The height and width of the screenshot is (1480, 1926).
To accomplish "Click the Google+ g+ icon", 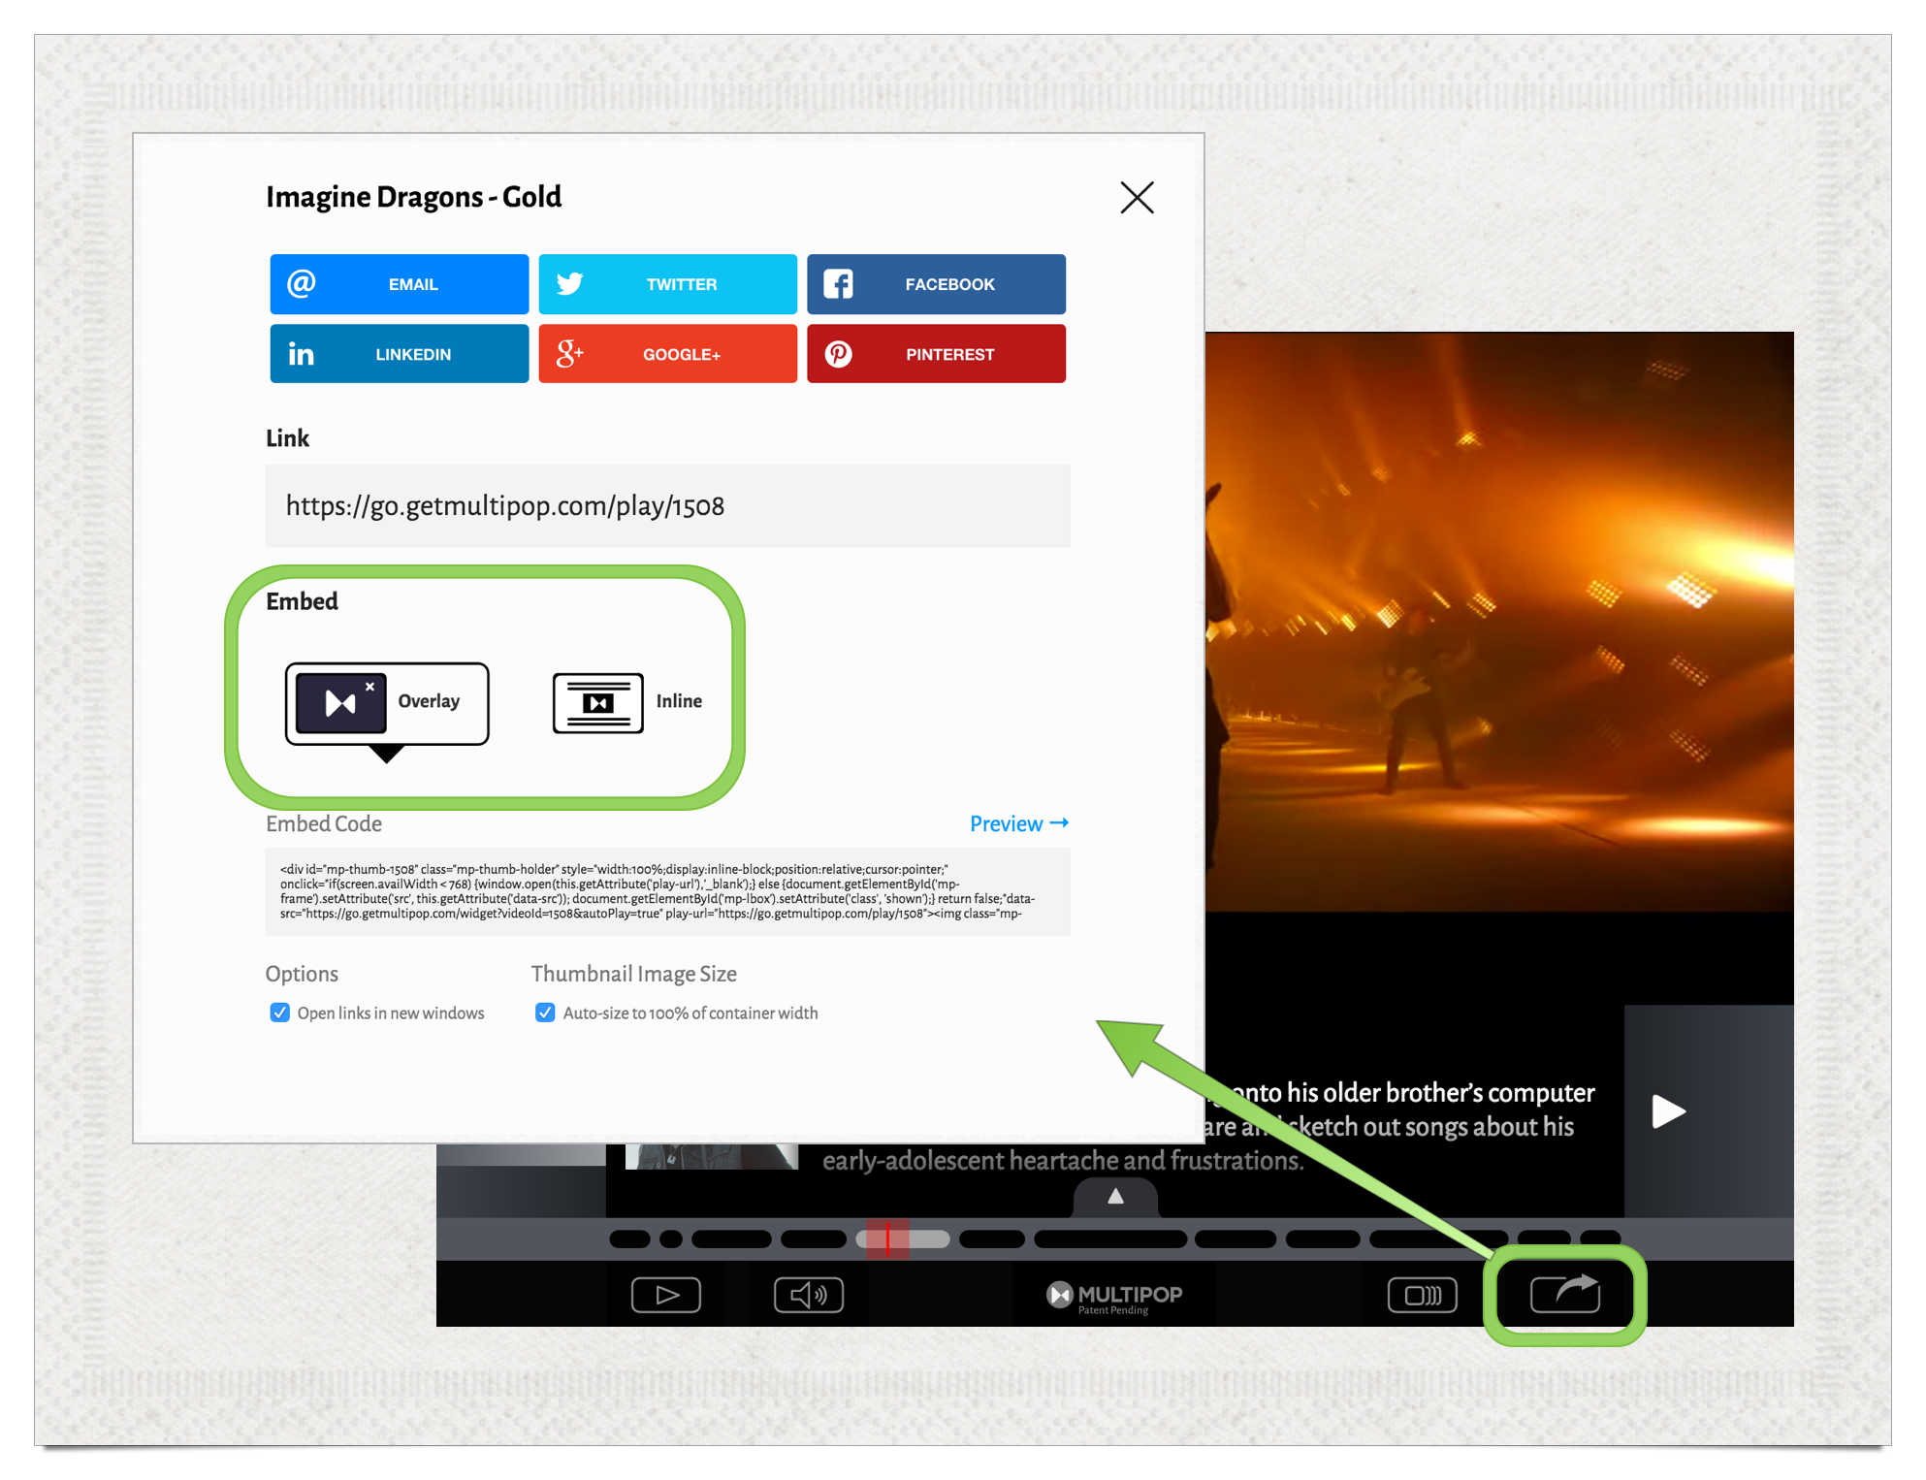I will (569, 353).
